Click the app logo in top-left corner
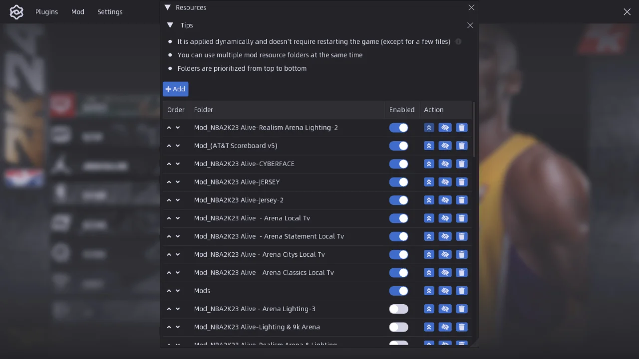 [16, 12]
